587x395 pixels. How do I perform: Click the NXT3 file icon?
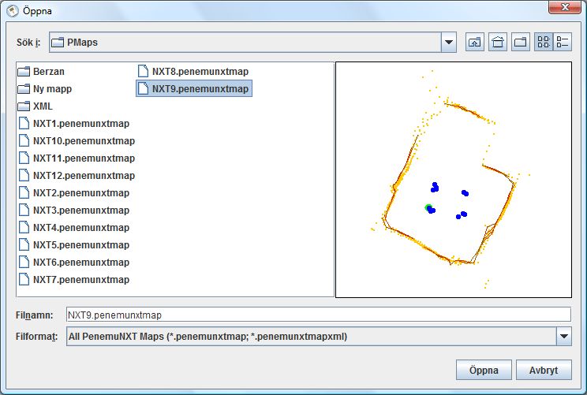point(24,210)
